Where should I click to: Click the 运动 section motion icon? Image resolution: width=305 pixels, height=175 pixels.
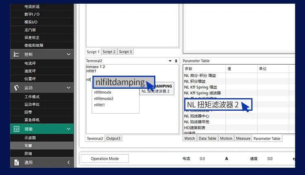[x=16, y=88]
